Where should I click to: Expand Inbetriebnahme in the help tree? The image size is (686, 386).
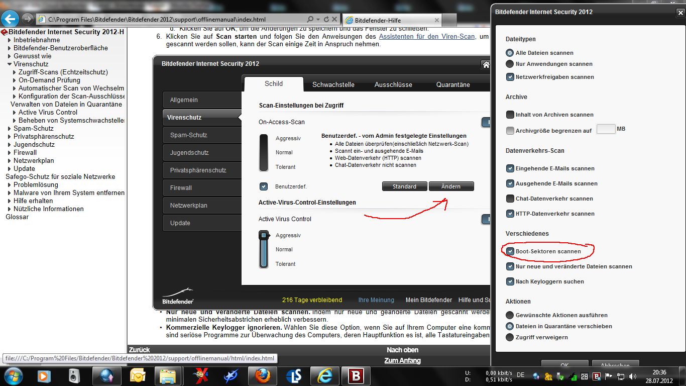click(9, 40)
